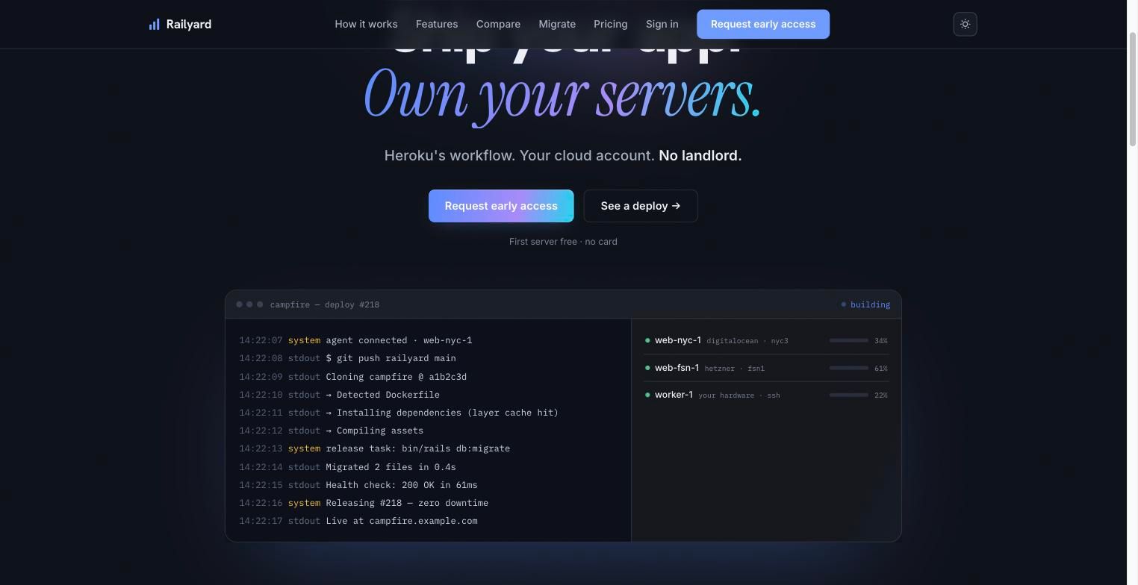Click the worker-1 progress bar
The width and height of the screenshot is (1138, 585).
pyautogui.click(x=848, y=395)
